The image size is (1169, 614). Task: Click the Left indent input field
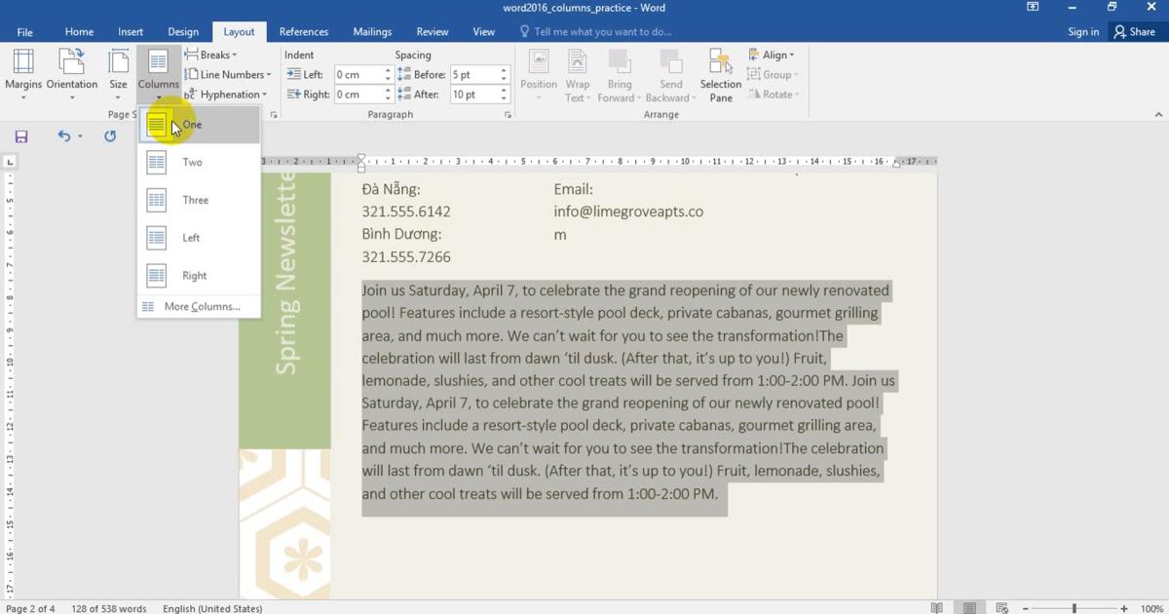358,74
